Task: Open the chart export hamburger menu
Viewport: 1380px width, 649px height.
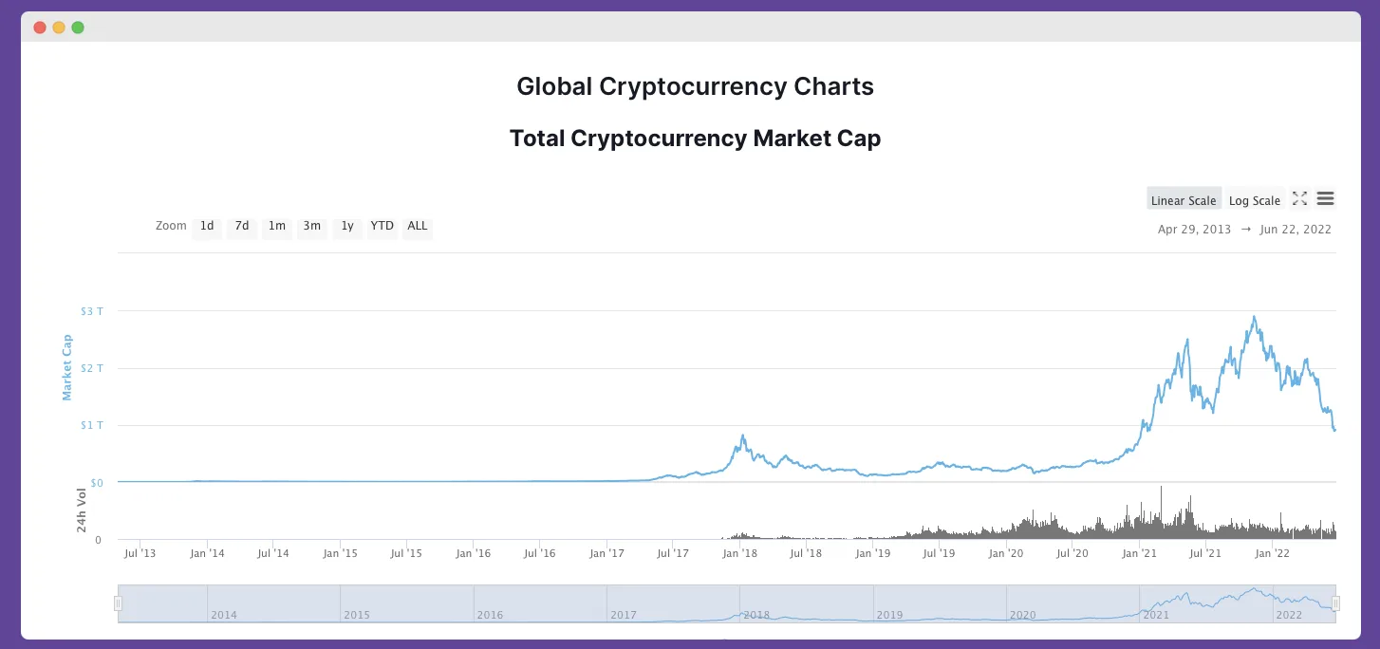Action: [1325, 198]
